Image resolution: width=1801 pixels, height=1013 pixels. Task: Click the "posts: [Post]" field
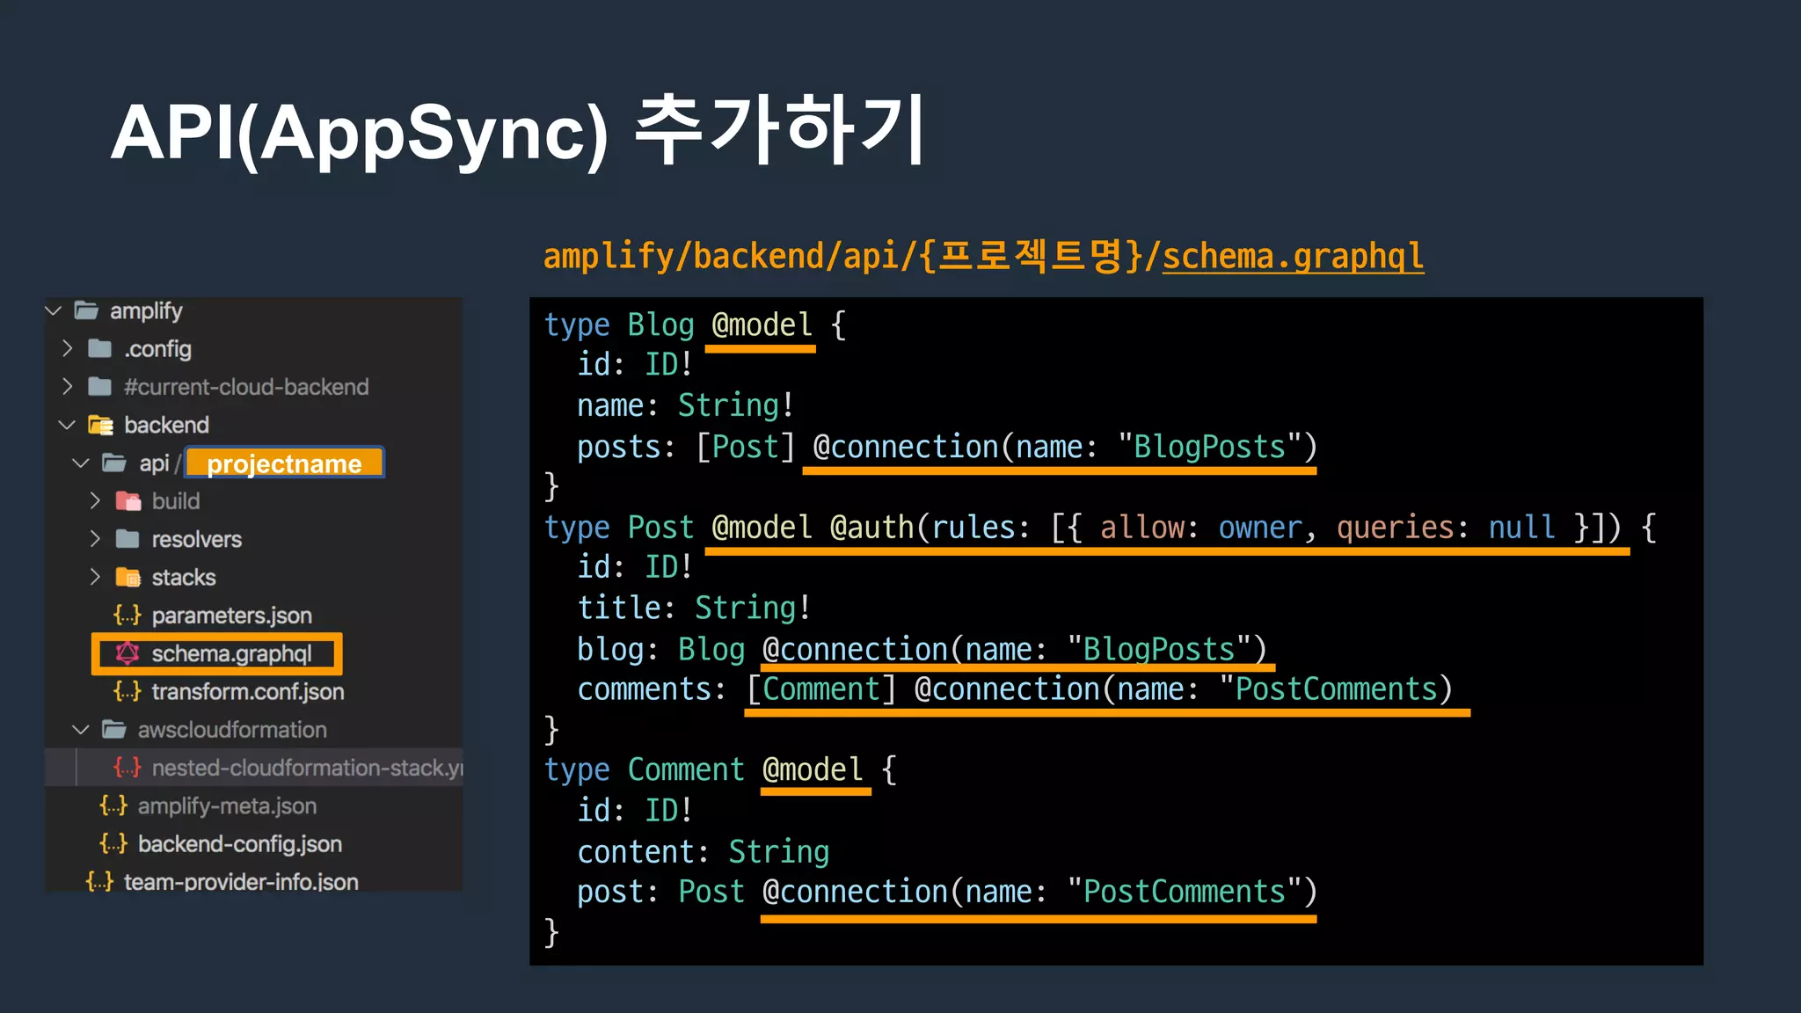click(686, 447)
